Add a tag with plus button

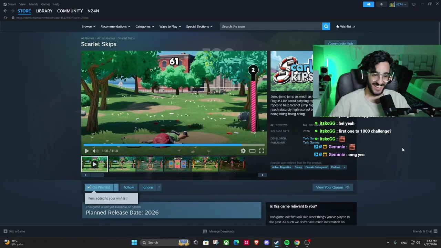pos(344,167)
